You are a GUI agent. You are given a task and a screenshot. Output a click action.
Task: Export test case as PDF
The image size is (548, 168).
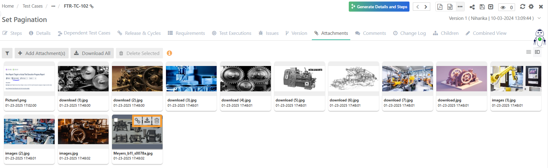pyautogui.click(x=440, y=7)
